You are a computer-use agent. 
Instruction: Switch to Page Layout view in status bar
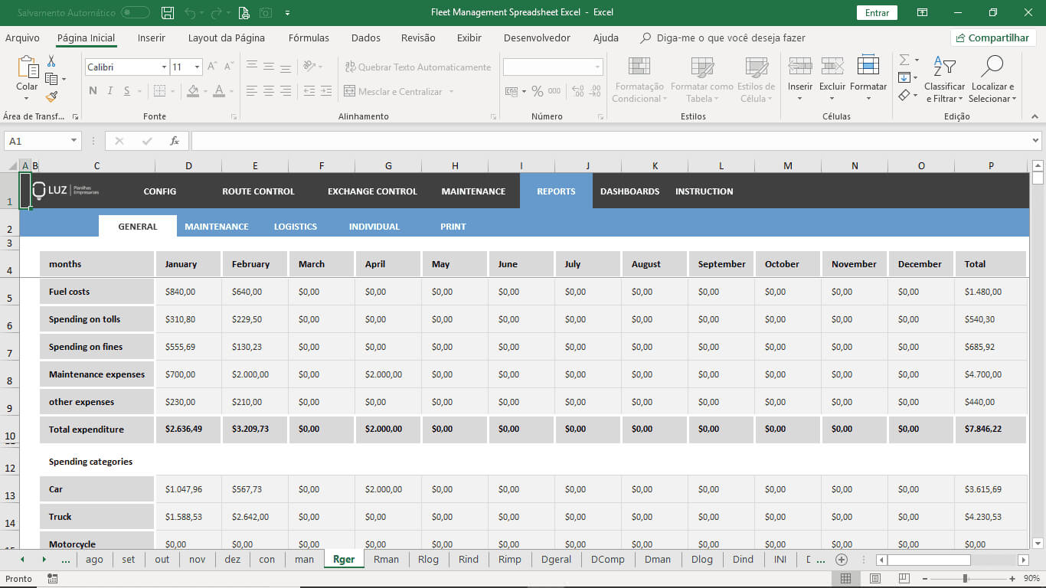point(875,579)
